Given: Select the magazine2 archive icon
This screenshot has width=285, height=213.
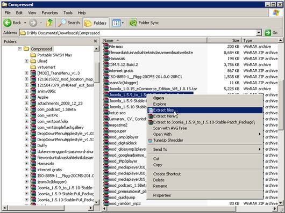Looking at the screenshot, I should coord(105,125).
